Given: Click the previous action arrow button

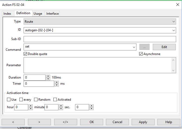Looking at the screenshot, I should [x=13, y=122].
